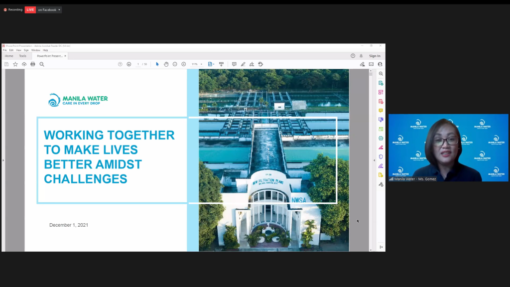Open the Combine Files tool in side pane
The height and width of the screenshot is (287, 510).
381,120
